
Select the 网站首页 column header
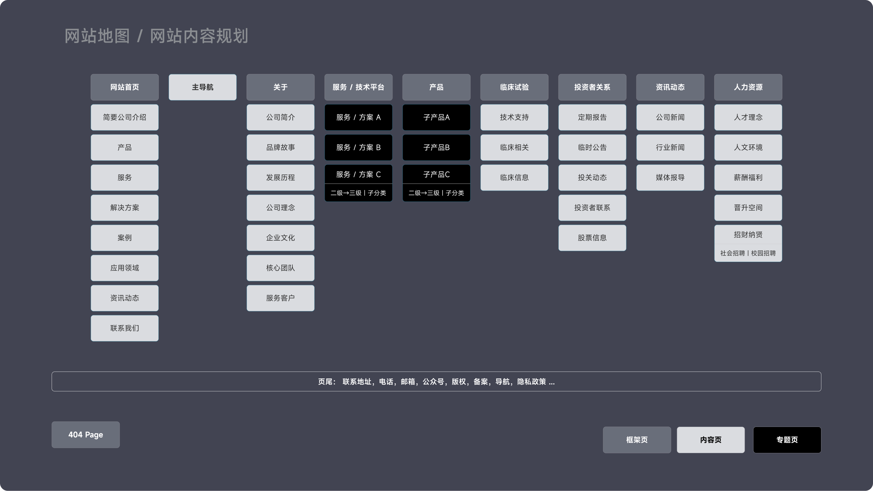pos(124,87)
